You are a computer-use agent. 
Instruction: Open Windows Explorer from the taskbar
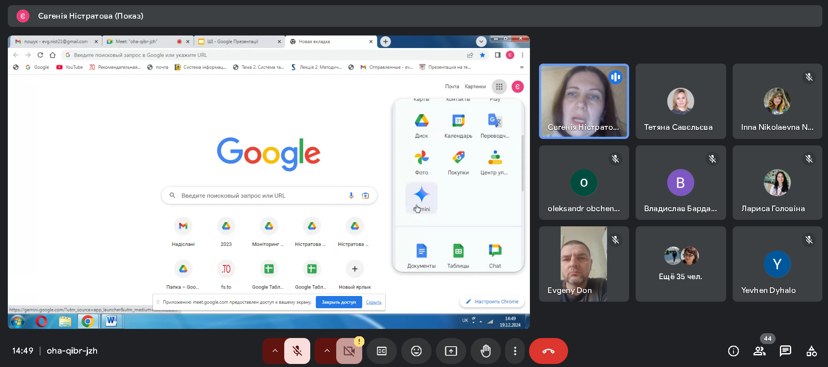65,322
